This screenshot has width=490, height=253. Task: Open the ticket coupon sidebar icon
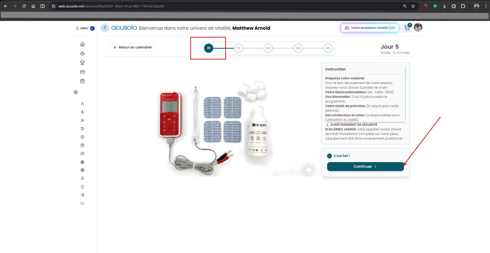pyautogui.click(x=82, y=153)
